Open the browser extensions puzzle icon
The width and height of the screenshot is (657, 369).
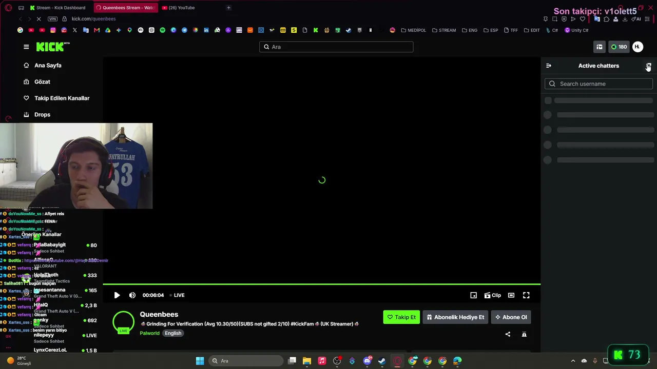point(606,19)
